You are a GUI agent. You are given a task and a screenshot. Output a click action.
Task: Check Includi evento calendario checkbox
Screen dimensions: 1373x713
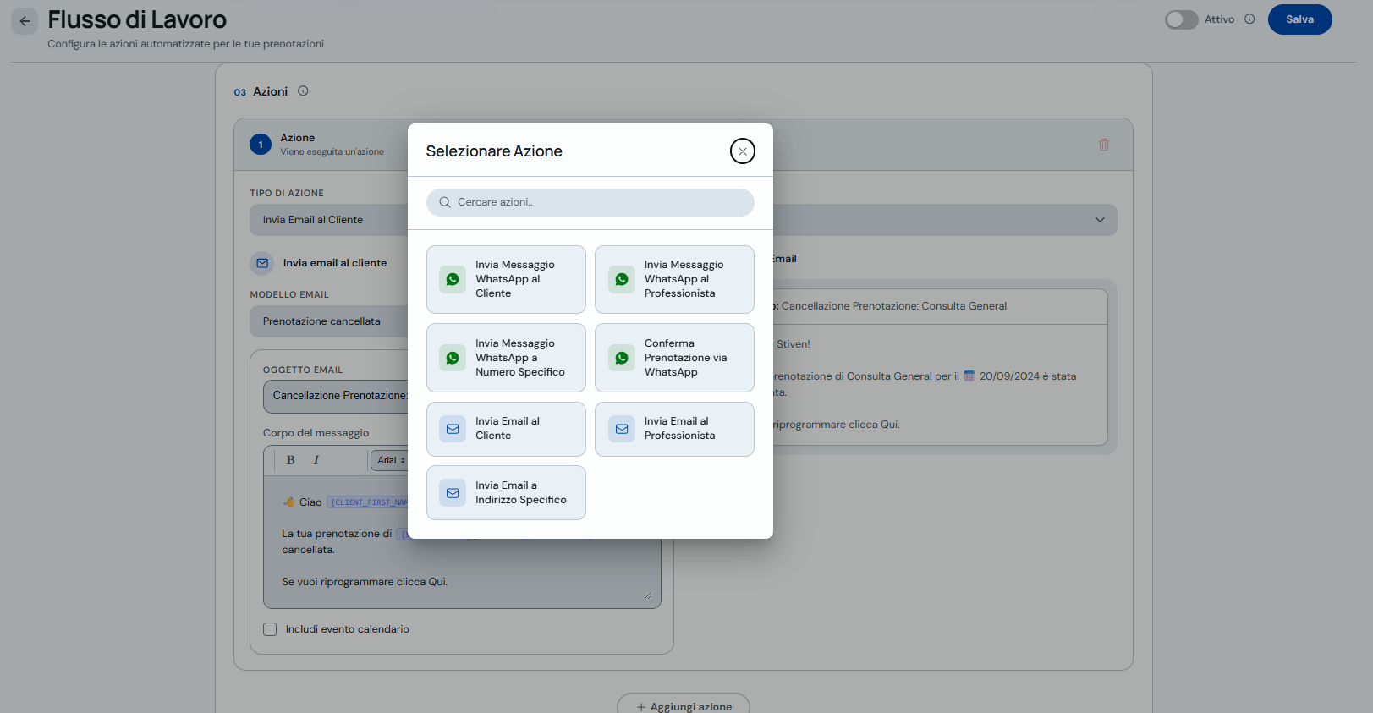pos(270,629)
